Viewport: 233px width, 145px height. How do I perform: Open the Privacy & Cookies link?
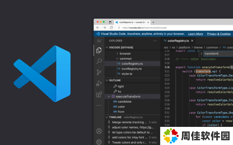click(218, 34)
